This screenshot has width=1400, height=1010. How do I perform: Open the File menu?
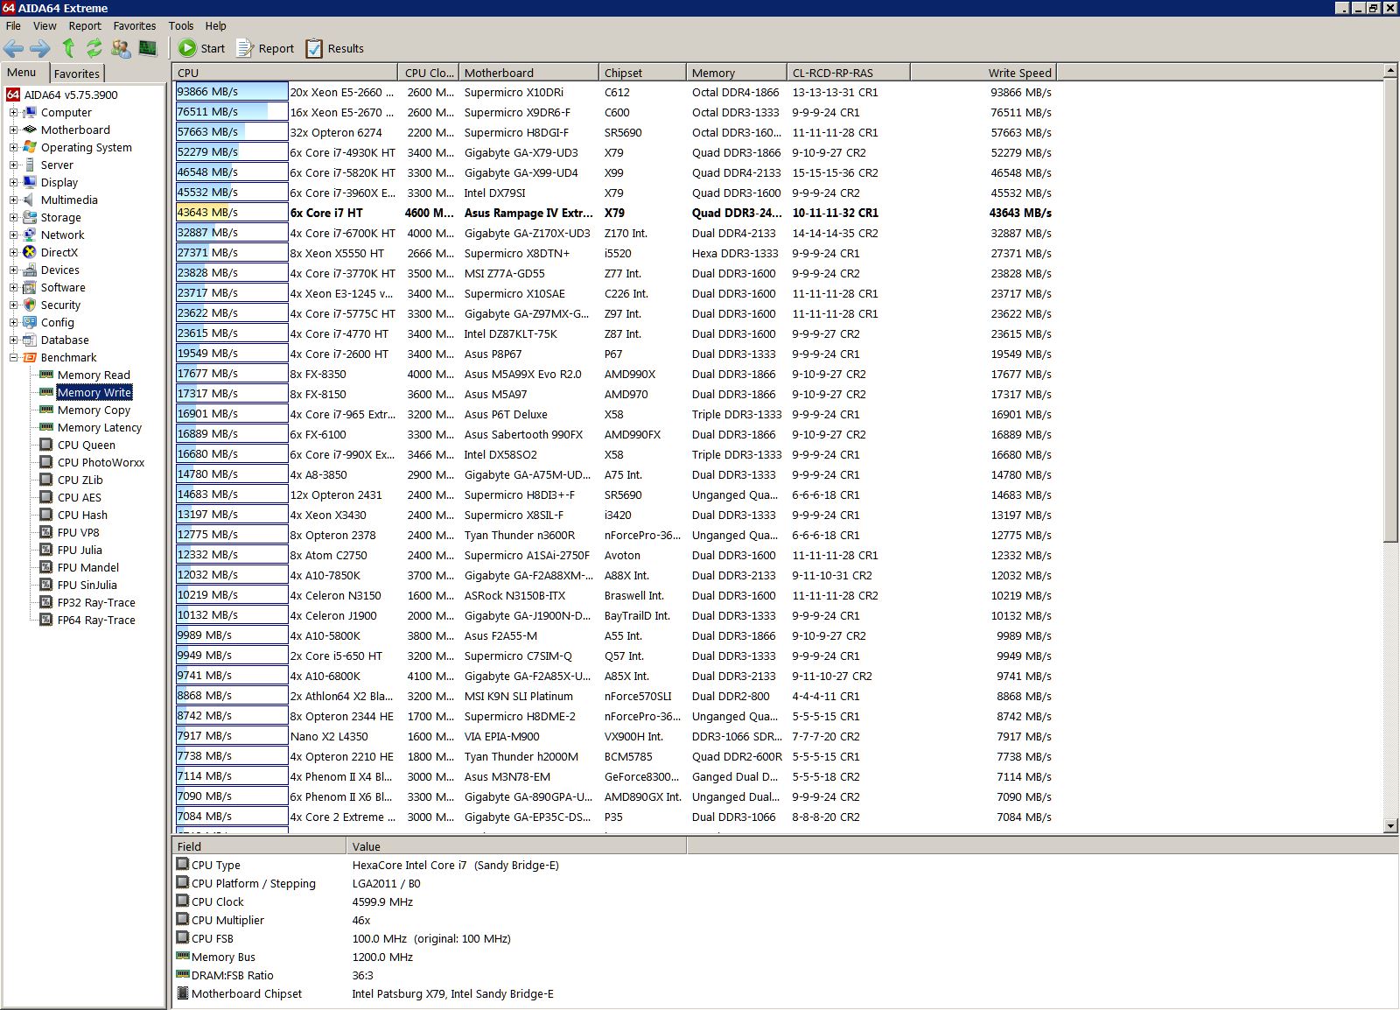[x=13, y=26]
